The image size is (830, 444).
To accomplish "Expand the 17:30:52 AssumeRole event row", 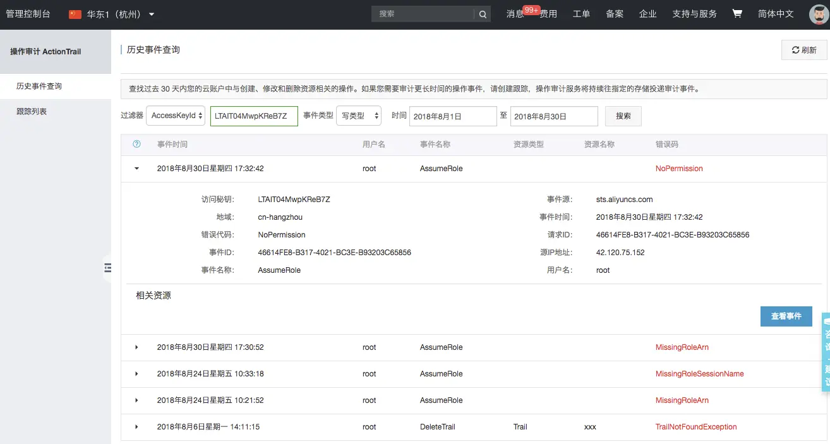I will point(136,347).
